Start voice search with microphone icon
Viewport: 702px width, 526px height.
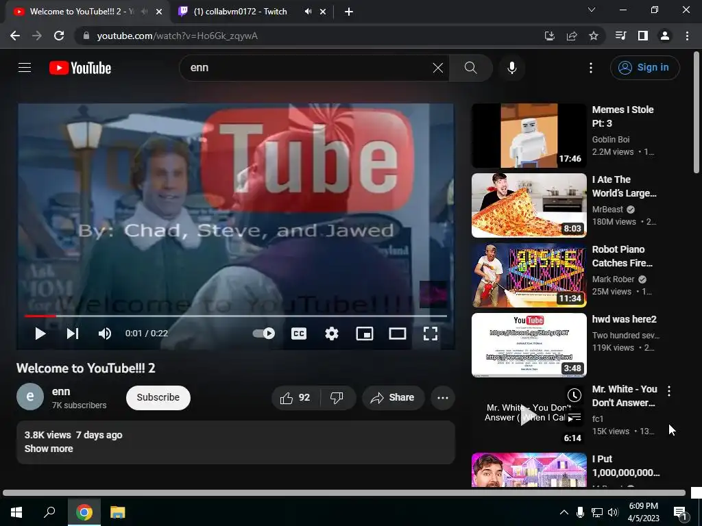512,68
